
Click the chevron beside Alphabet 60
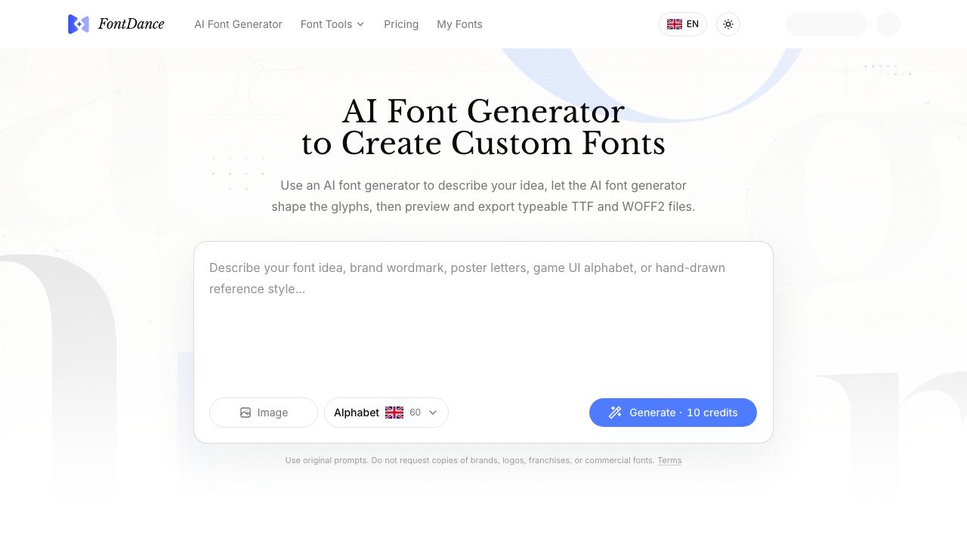[x=433, y=413]
